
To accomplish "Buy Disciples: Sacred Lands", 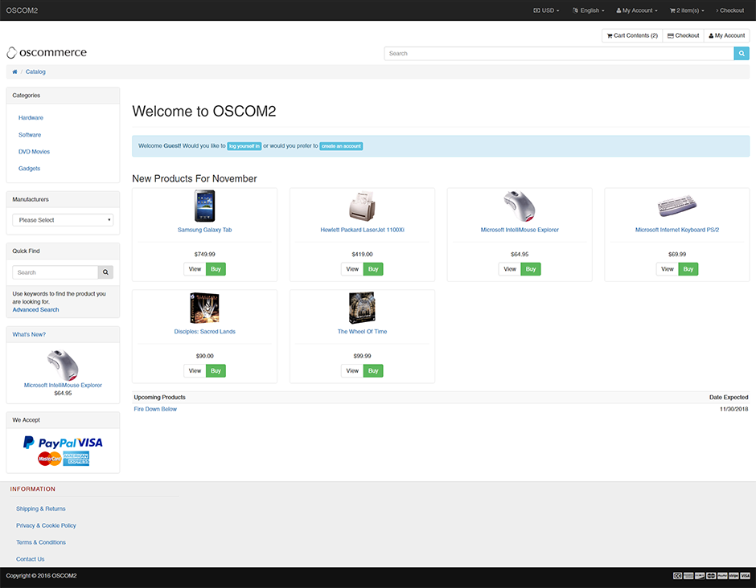I will [x=216, y=371].
